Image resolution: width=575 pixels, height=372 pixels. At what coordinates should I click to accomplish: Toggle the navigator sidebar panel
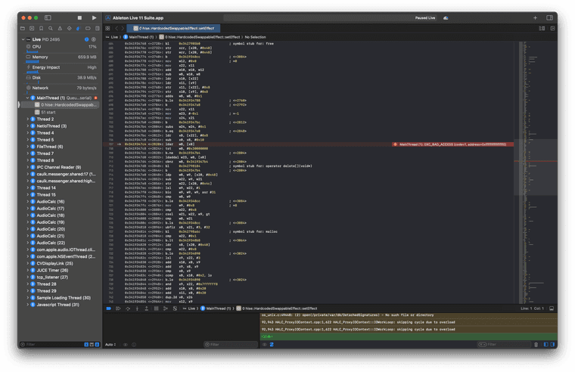tap(48, 17)
